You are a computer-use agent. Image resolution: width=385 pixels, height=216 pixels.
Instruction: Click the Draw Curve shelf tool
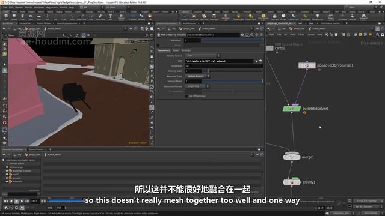pyautogui.click(x=82, y=17)
